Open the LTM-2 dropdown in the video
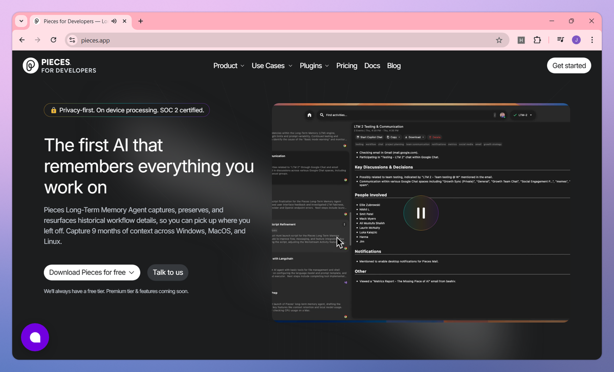 tap(523, 115)
